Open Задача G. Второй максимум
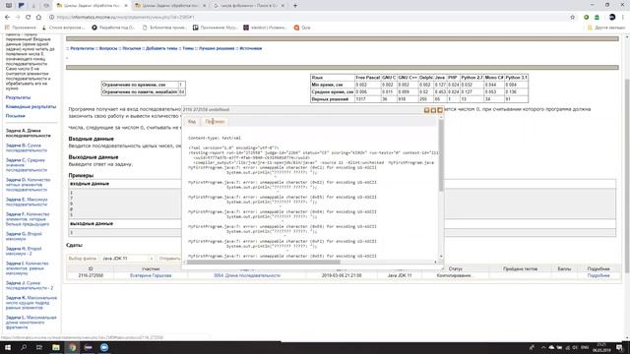The height and width of the screenshot is (354, 630). point(24,236)
